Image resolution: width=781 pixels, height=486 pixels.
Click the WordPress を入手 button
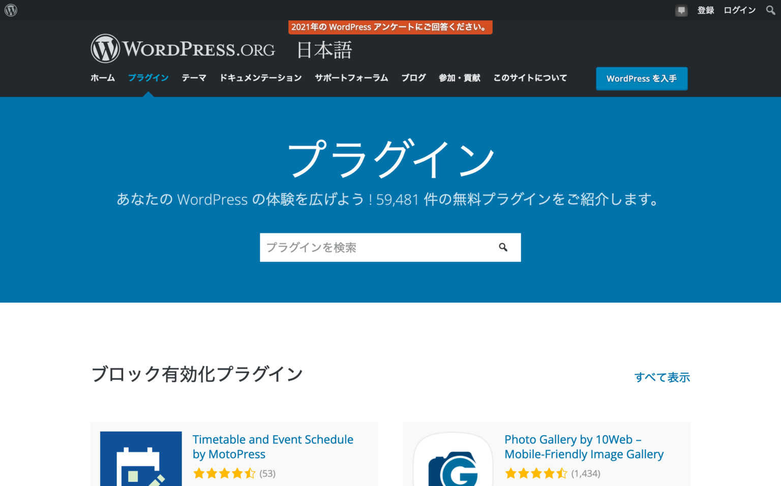(x=641, y=78)
